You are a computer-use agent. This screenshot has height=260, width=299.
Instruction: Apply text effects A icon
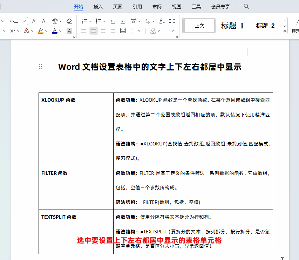(27, 31)
